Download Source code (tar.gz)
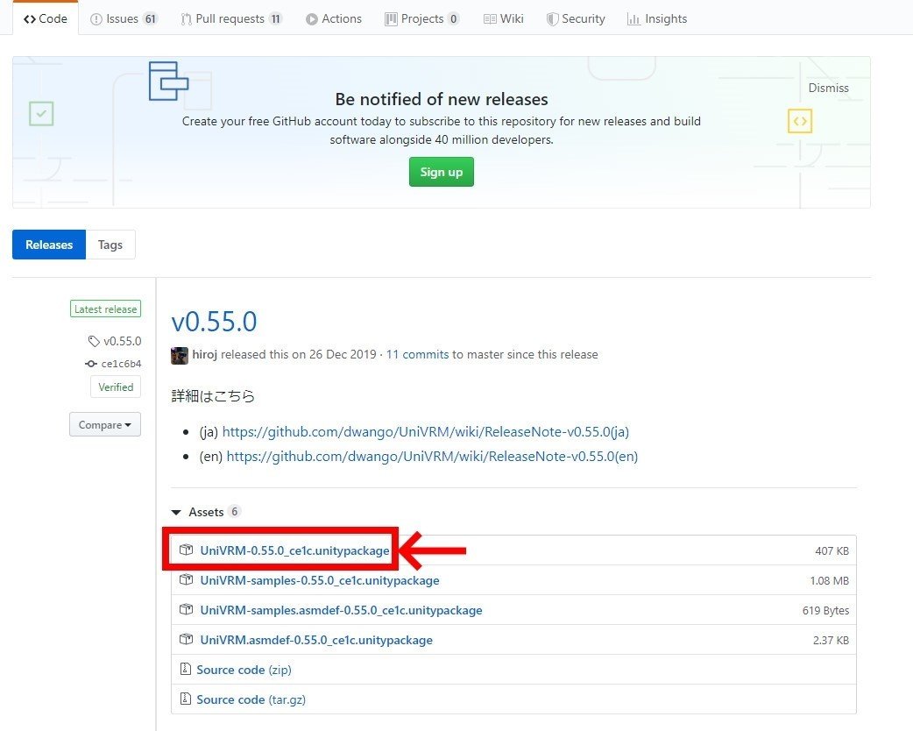This screenshot has height=731, width=913. 251,699
